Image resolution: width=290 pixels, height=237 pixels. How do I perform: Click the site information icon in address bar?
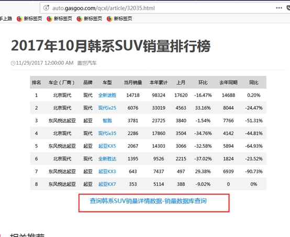tap(46, 8)
